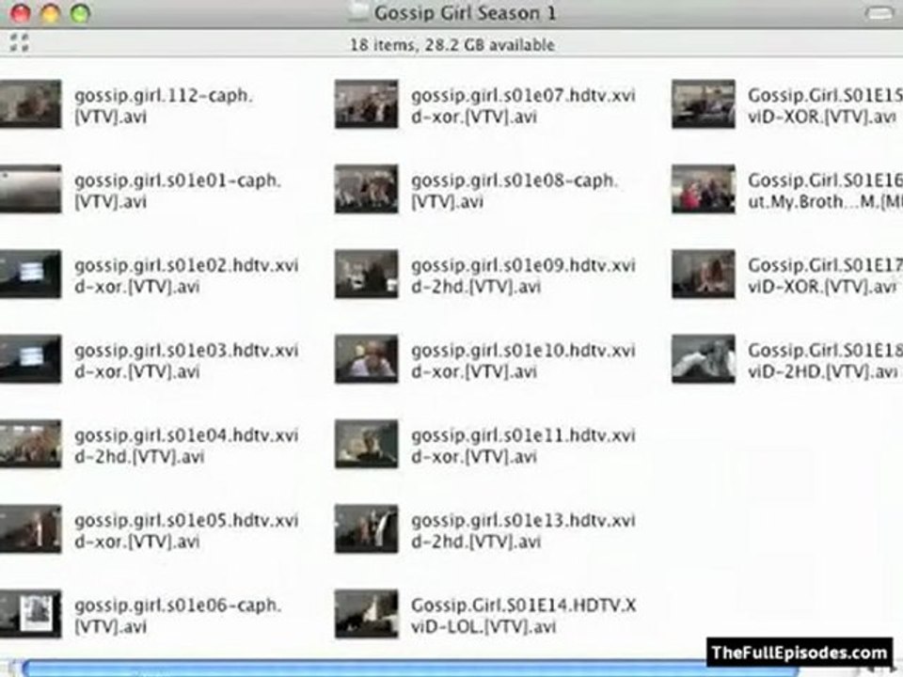Select the s01e10 xor video thumbnail

366,359
